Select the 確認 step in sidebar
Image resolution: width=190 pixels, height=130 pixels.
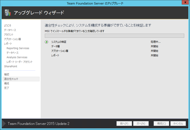tap(7, 74)
